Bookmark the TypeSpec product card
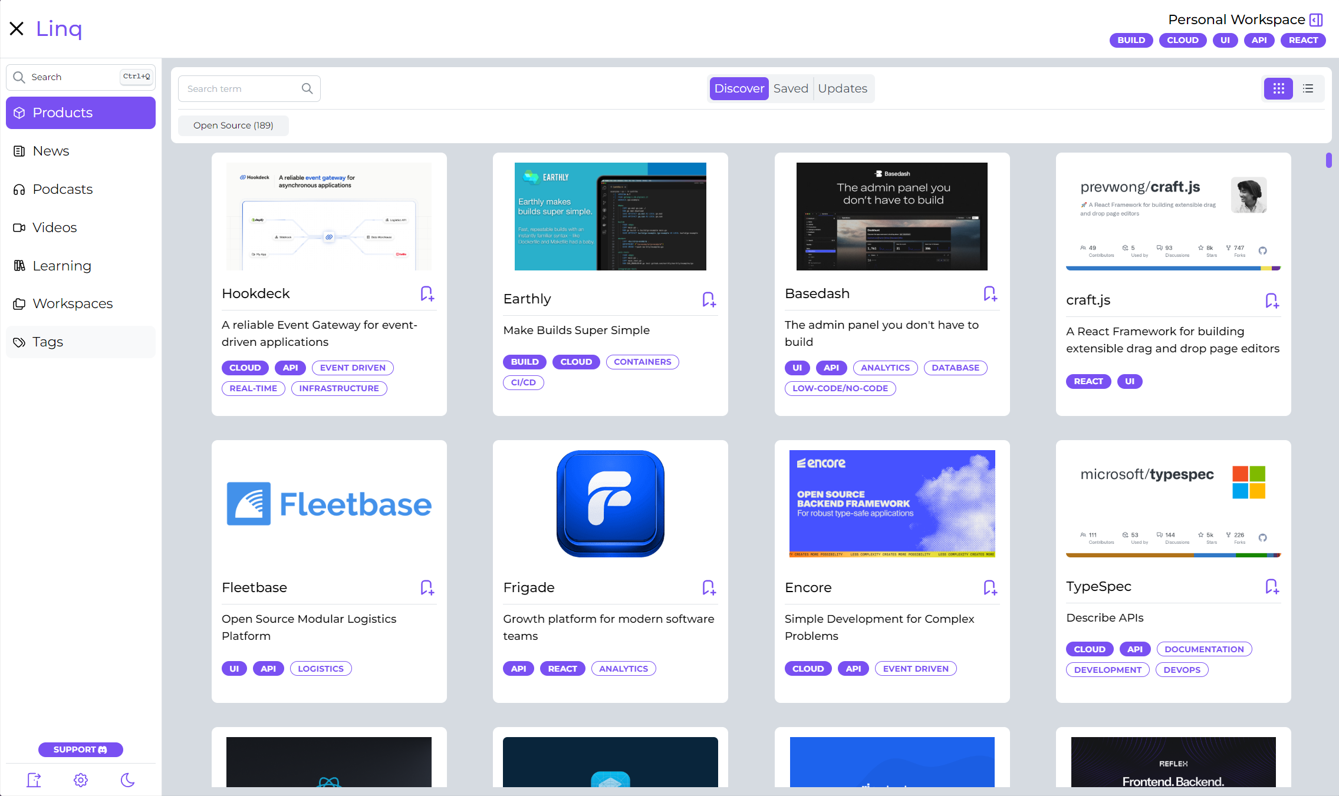 1272,586
